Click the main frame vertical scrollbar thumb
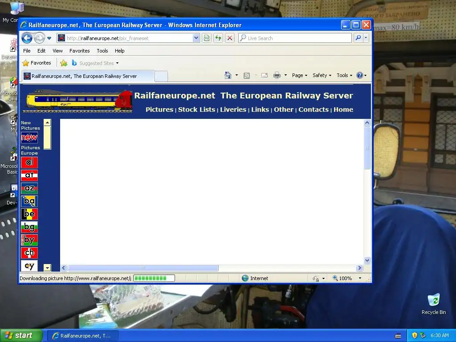Viewport: 456px width, 342px height. pos(367,147)
